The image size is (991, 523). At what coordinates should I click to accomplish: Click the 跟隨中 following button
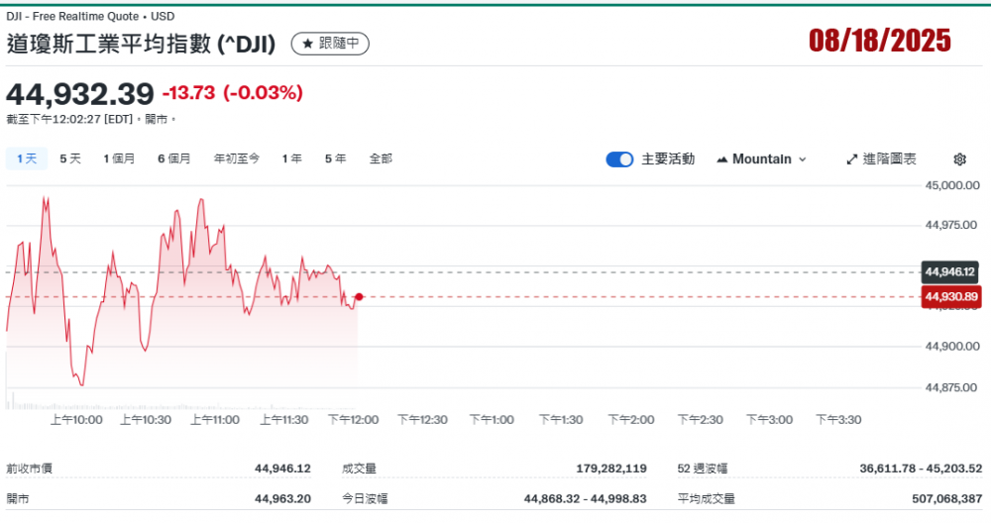pos(330,44)
